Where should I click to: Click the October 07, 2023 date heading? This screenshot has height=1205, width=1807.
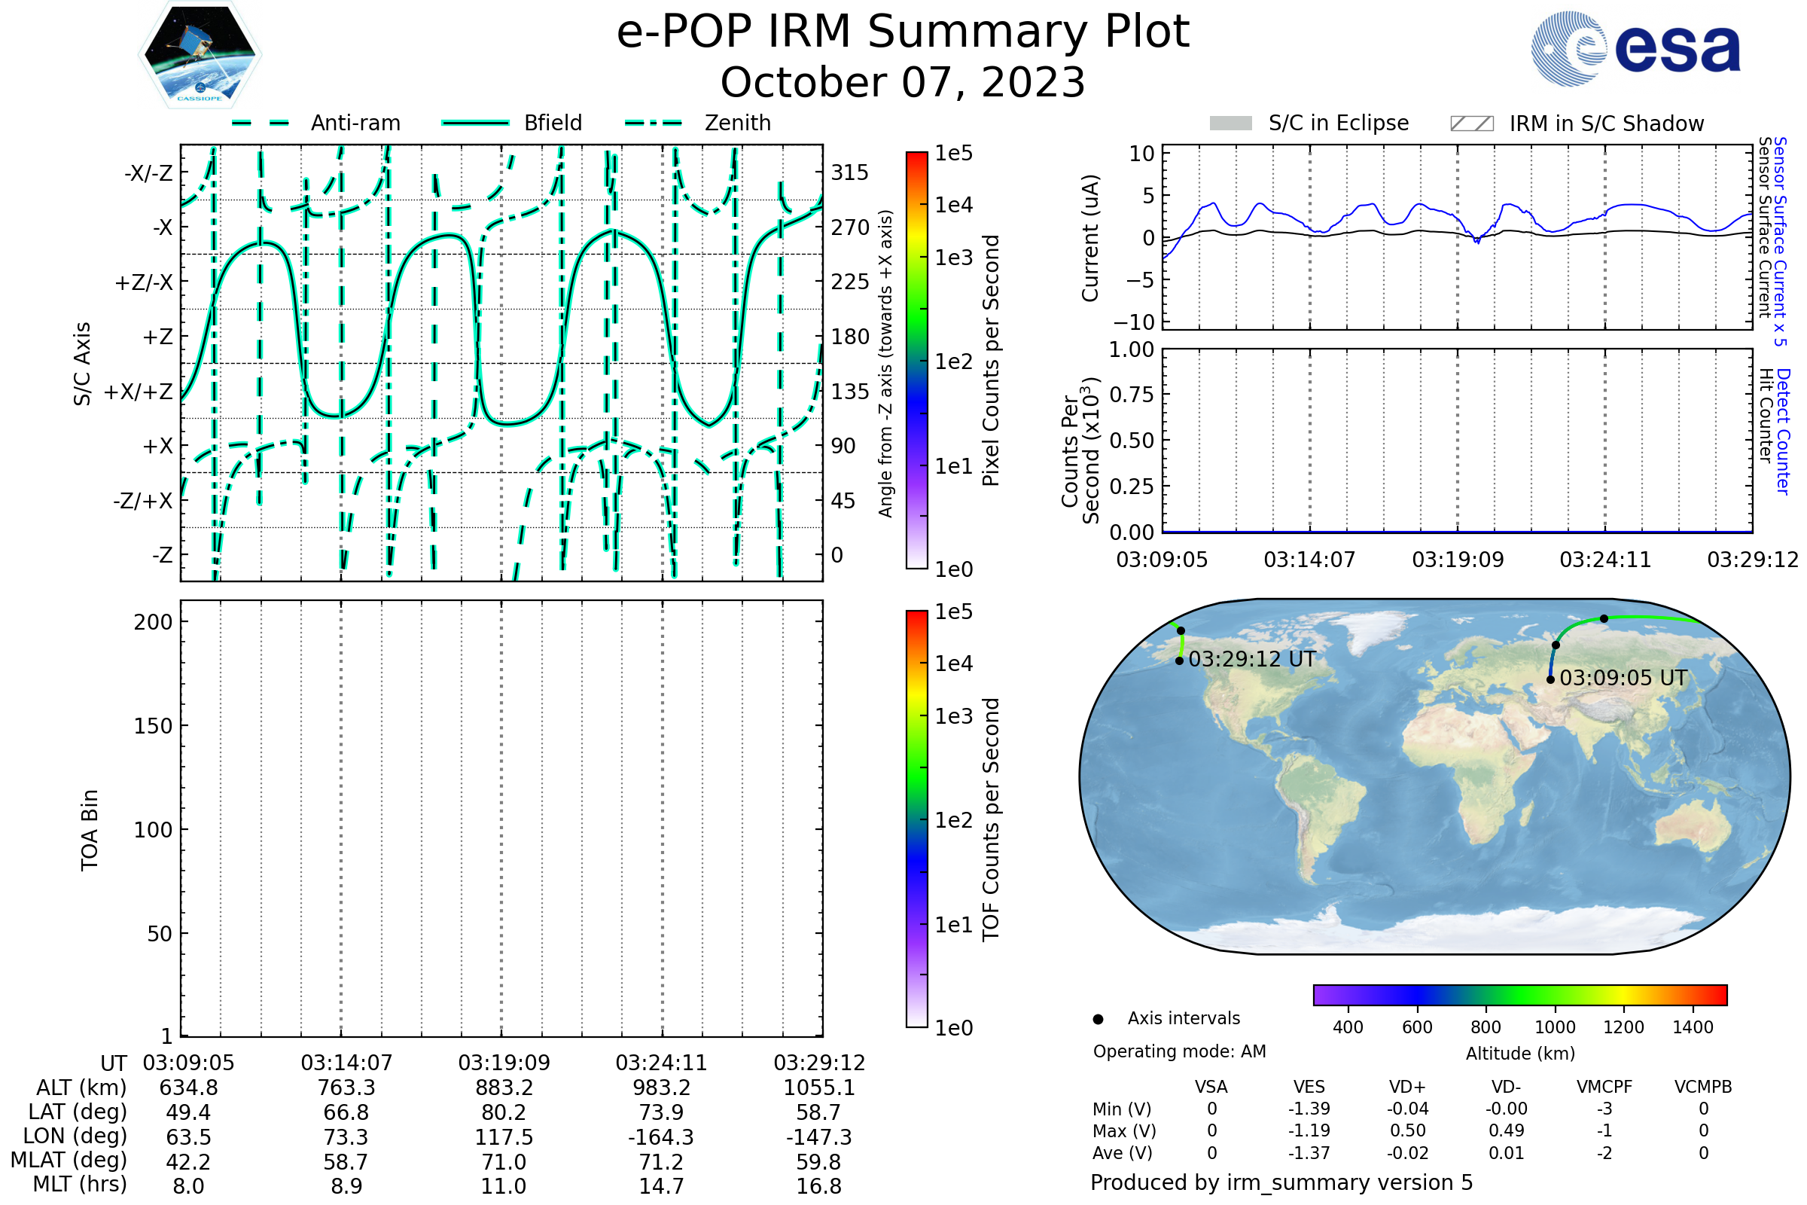[x=903, y=82]
